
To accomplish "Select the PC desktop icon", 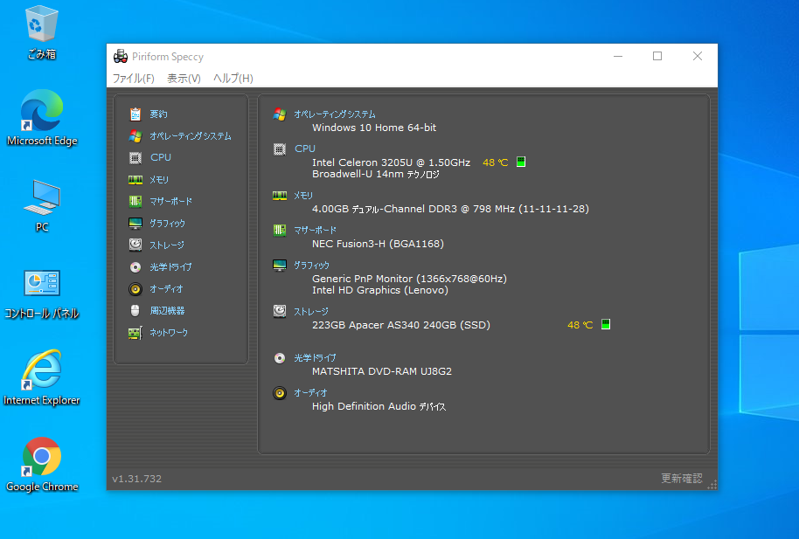I will [x=42, y=206].
